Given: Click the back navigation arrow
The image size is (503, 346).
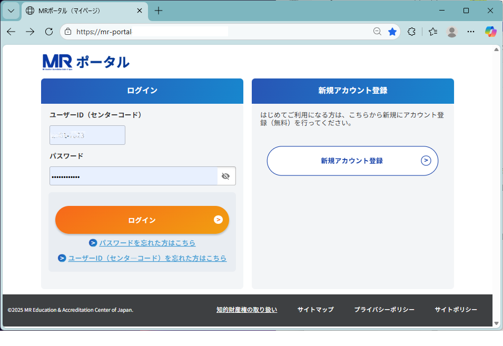Looking at the screenshot, I should coord(11,32).
